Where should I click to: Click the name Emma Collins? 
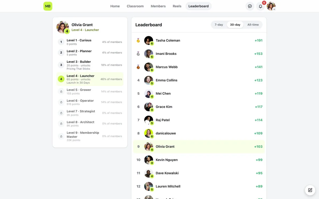click(166, 80)
